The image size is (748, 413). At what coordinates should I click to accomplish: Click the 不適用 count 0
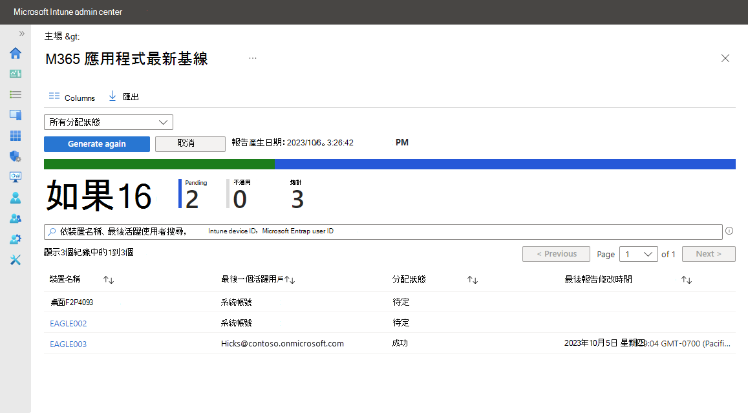240,199
